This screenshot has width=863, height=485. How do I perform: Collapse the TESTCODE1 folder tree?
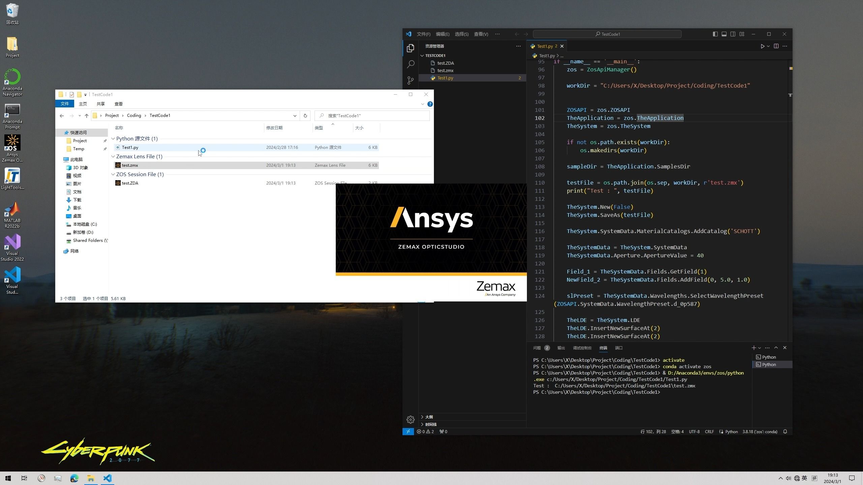point(422,56)
